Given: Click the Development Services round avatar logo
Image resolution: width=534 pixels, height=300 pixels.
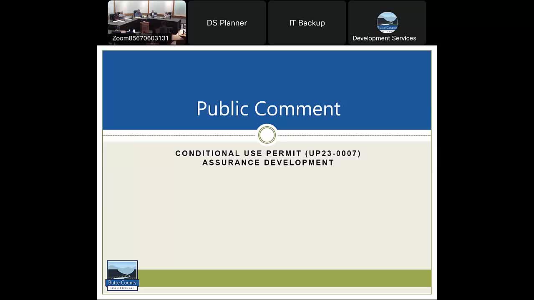Looking at the screenshot, I should (x=387, y=22).
